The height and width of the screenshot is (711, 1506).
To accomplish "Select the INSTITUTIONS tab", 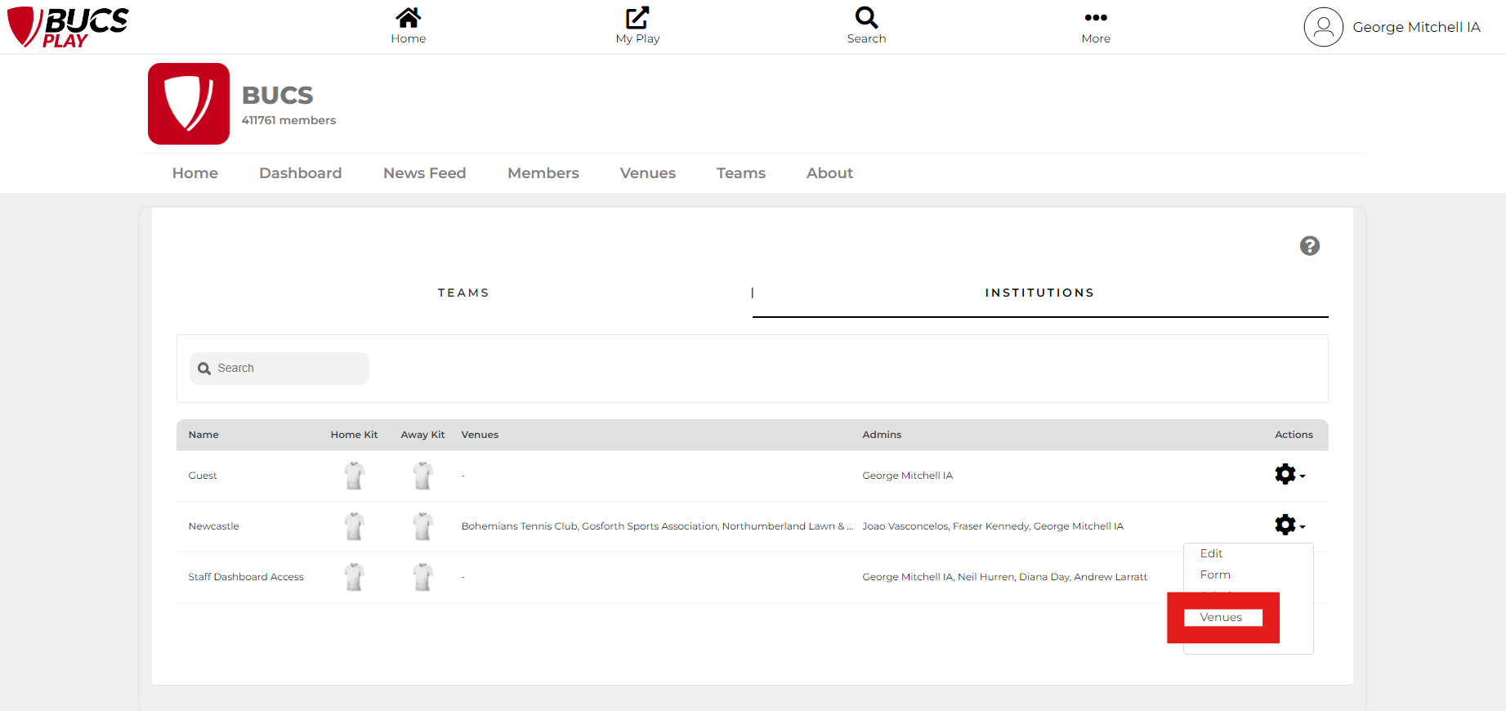I will pyautogui.click(x=1039, y=293).
